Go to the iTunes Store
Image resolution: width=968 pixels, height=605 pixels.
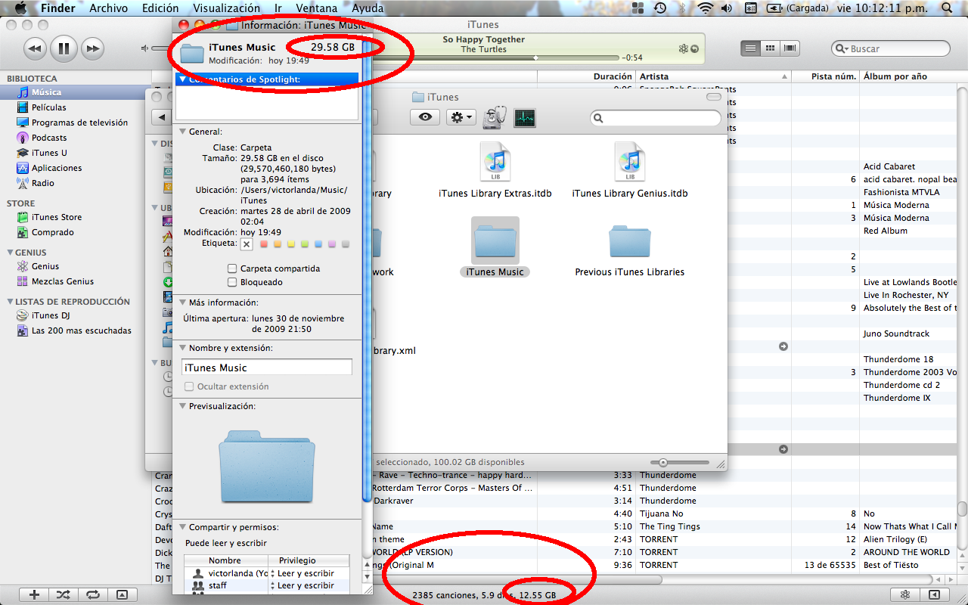[57, 217]
